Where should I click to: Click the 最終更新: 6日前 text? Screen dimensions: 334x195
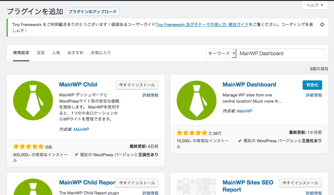(144, 146)
